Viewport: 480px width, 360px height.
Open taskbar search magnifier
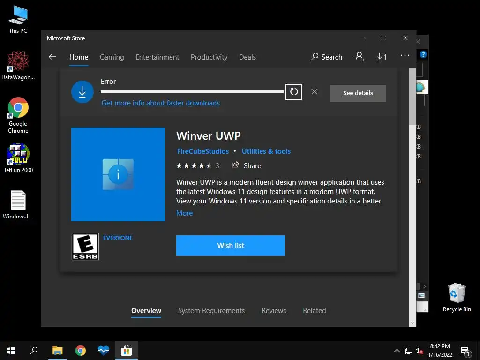34,351
